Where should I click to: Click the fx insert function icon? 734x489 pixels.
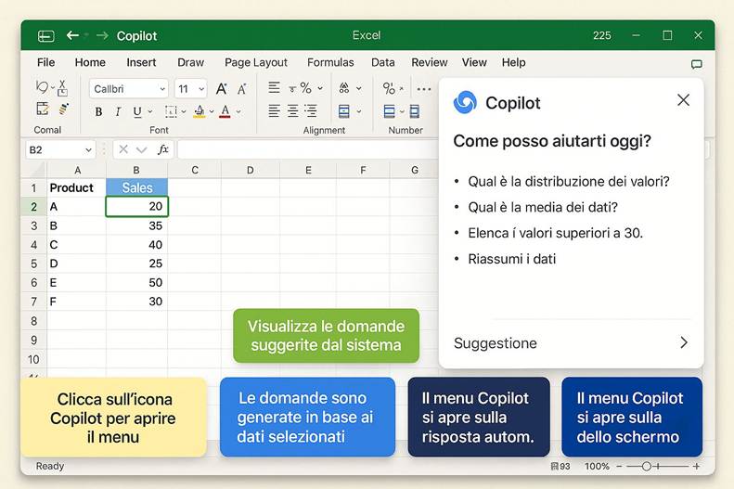162,149
